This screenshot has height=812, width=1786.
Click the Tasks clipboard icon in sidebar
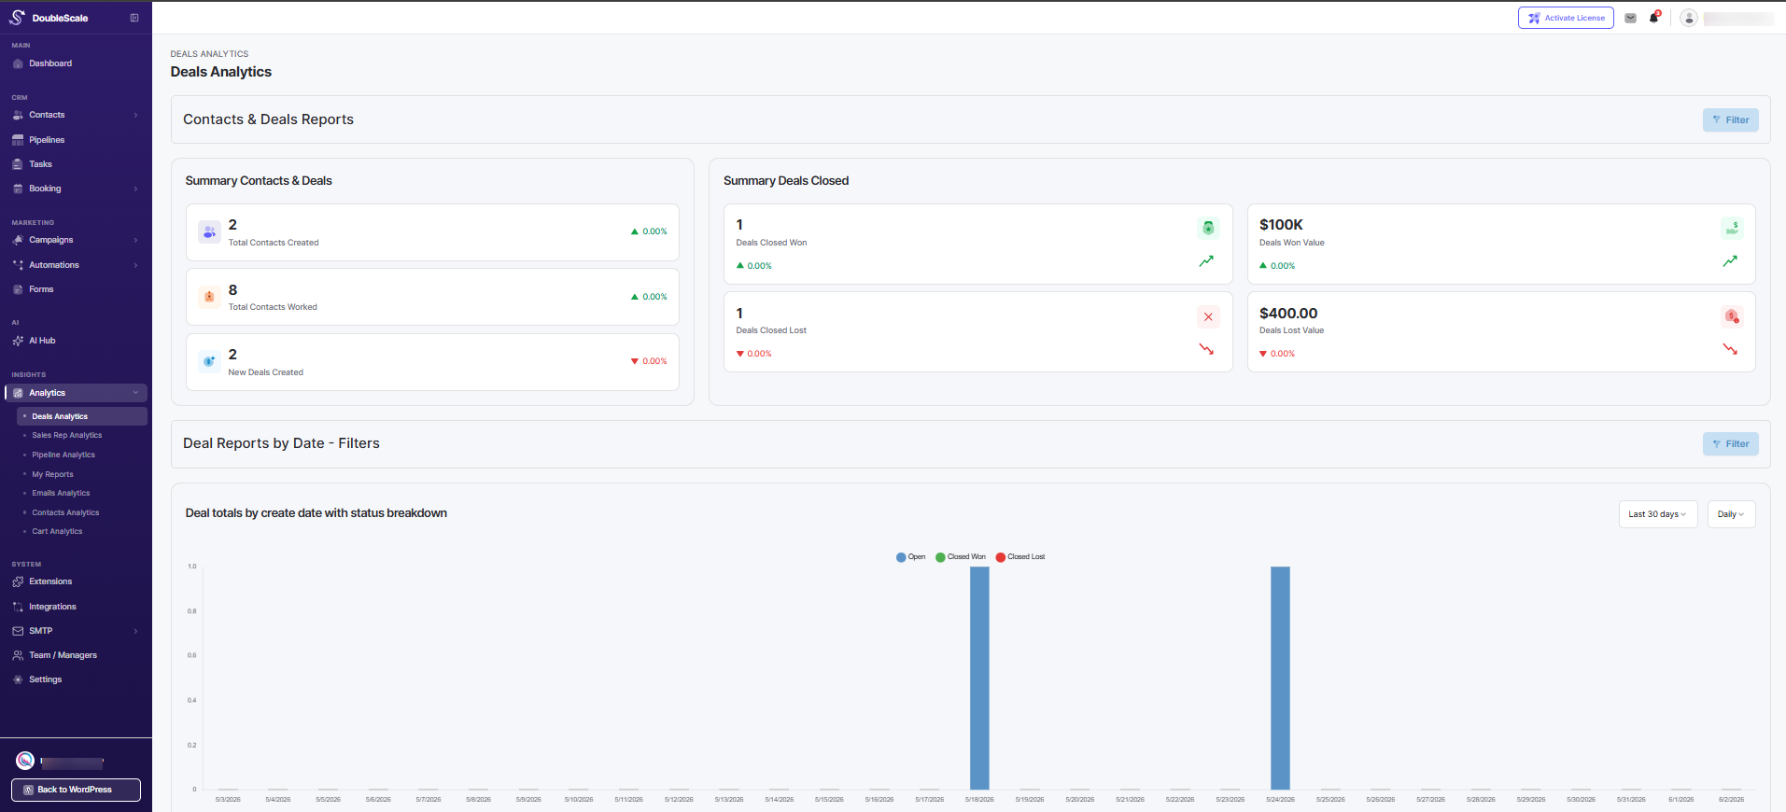pyautogui.click(x=18, y=164)
